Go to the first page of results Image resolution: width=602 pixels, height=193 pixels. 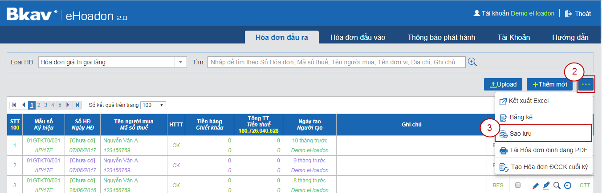14,105
